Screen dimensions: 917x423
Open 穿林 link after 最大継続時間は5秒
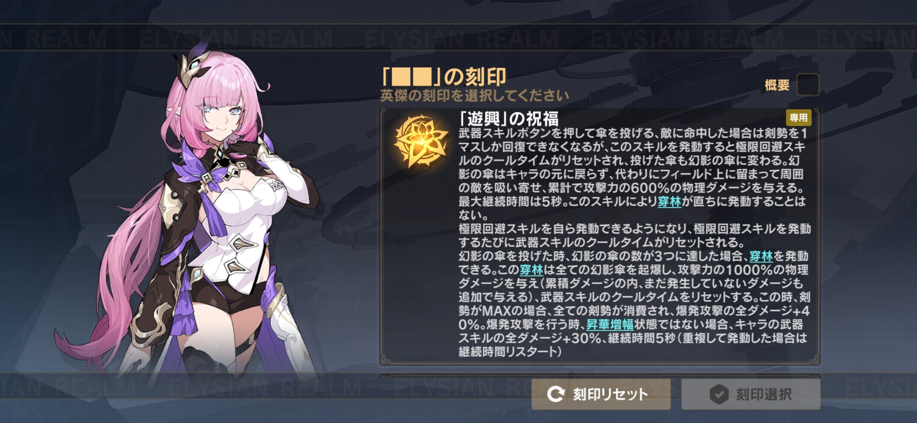click(x=669, y=202)
